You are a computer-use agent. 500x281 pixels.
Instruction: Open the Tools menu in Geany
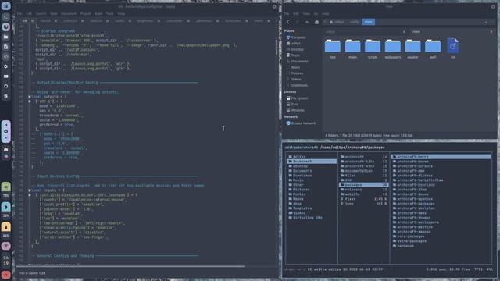pos(110,14)
